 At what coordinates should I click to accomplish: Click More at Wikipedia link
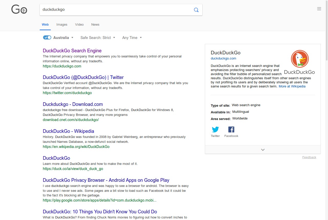[292, 86]
